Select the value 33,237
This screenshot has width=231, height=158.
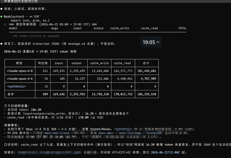(x=80, y=79)
